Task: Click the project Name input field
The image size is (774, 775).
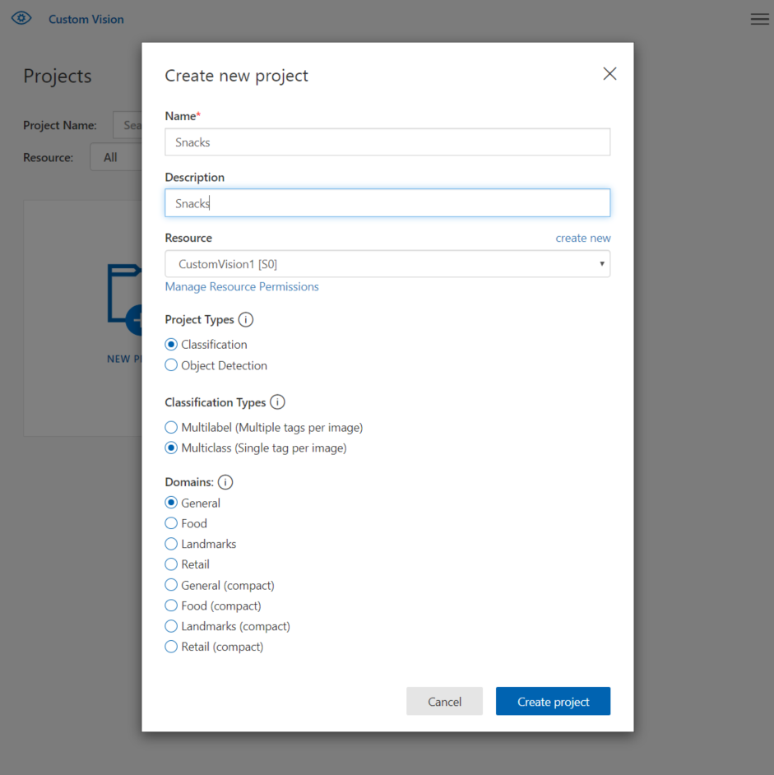Action: point(387,142)
